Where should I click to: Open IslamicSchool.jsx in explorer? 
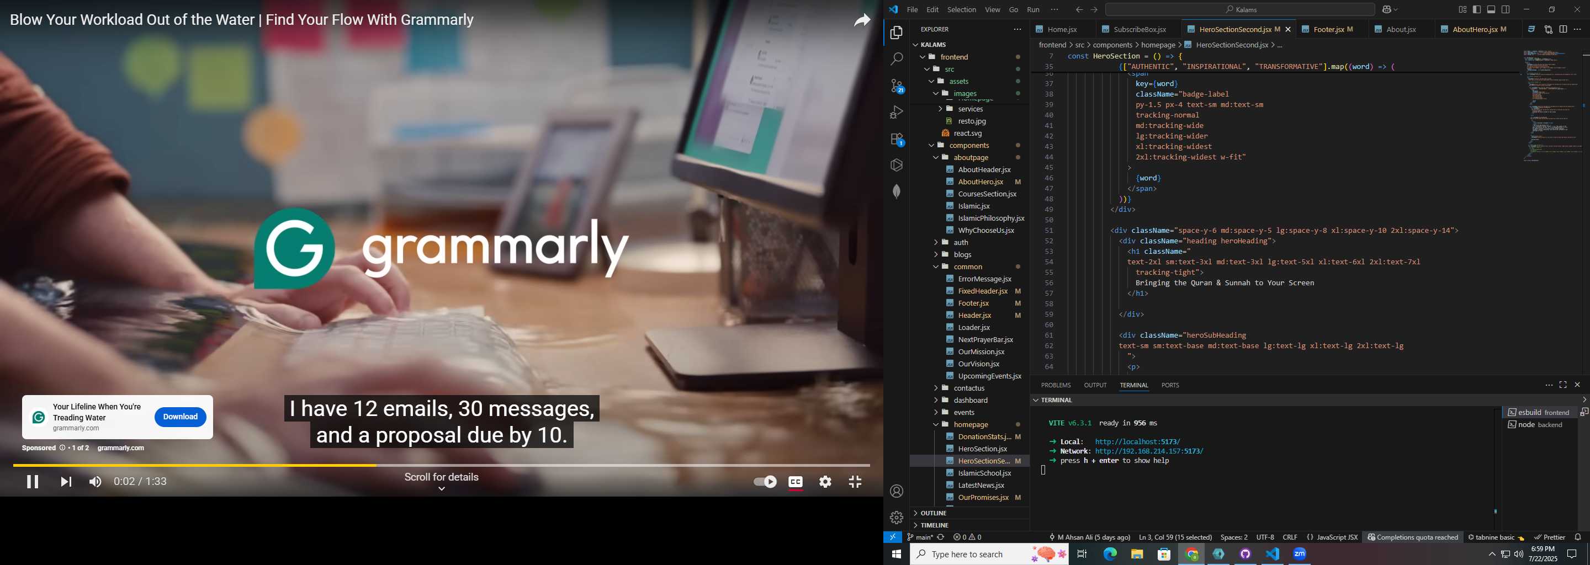(x=984, y=473)
